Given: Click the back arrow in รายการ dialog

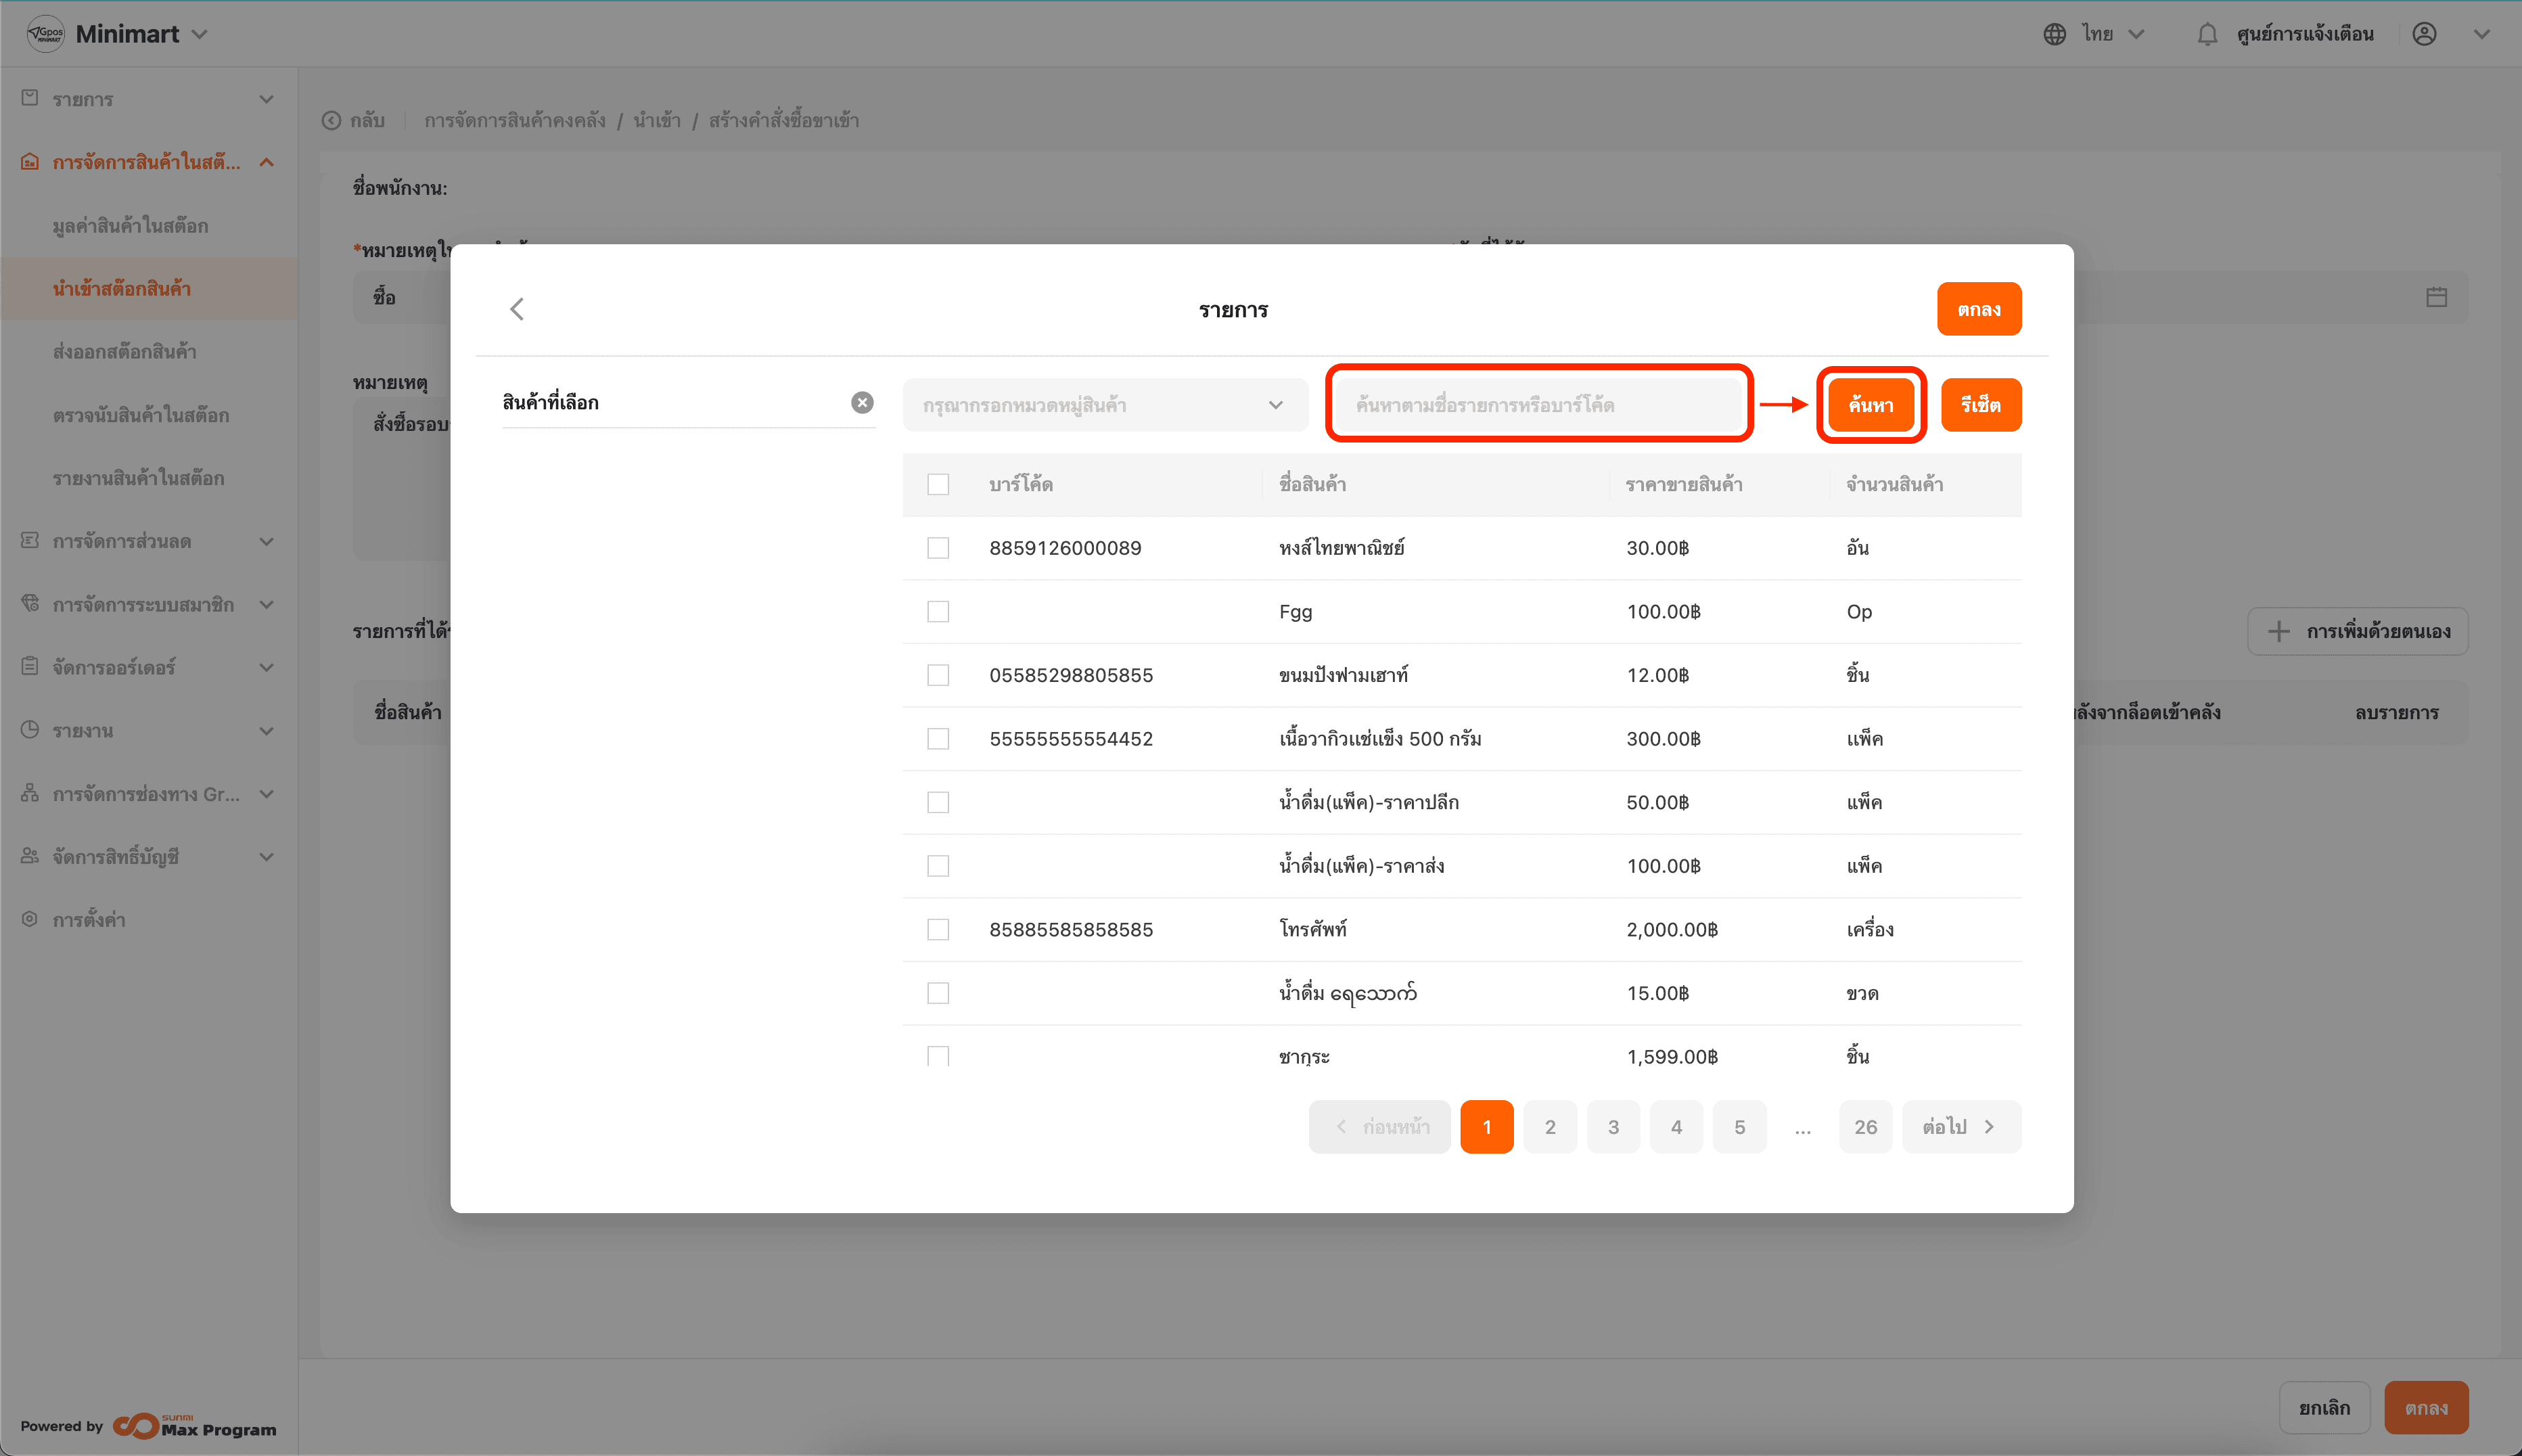Looking at the screenshot, I should pyautogui.click(x=517, y=309).
